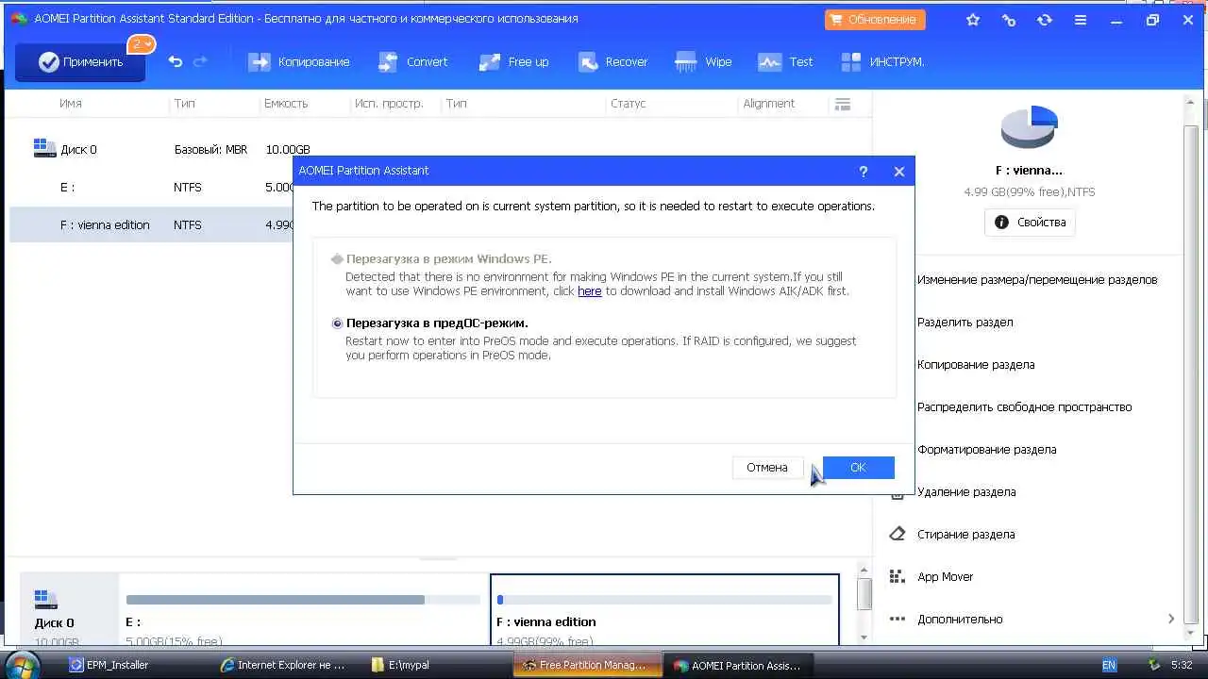Click the Свойства properties button
The height and width of the screenshot is (679, 1208).
(1031, 223)
